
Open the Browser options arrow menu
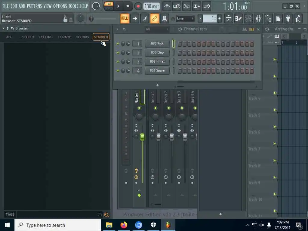coord(3,29)
